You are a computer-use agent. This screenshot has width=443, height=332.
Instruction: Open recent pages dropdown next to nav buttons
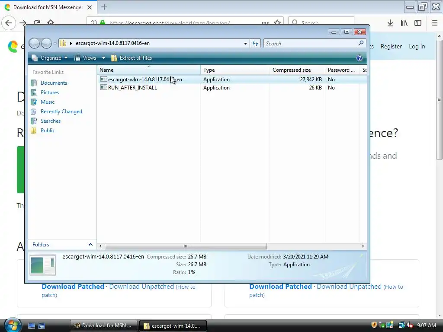point(55,44)
